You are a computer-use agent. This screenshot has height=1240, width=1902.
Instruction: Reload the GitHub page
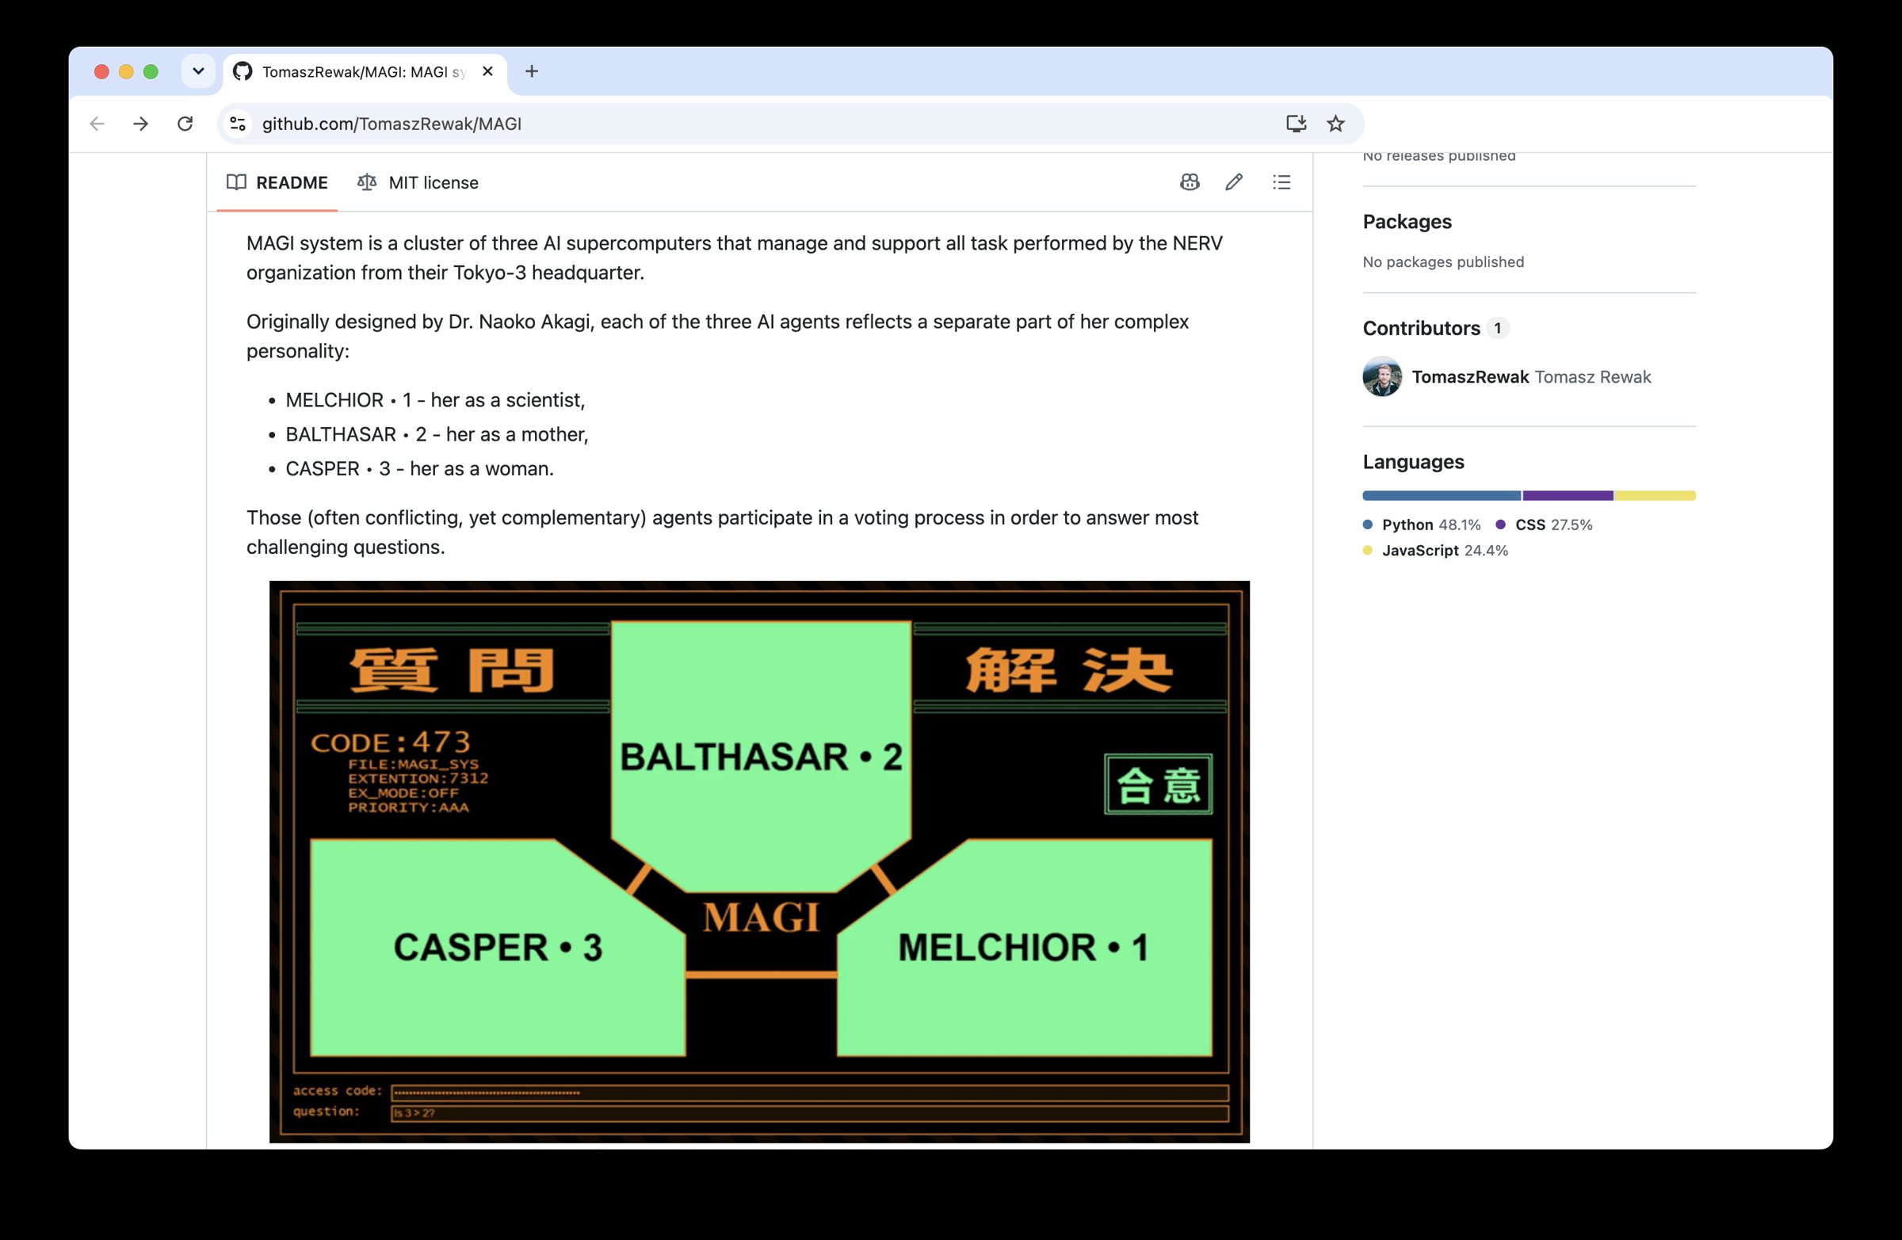[185, 124]
